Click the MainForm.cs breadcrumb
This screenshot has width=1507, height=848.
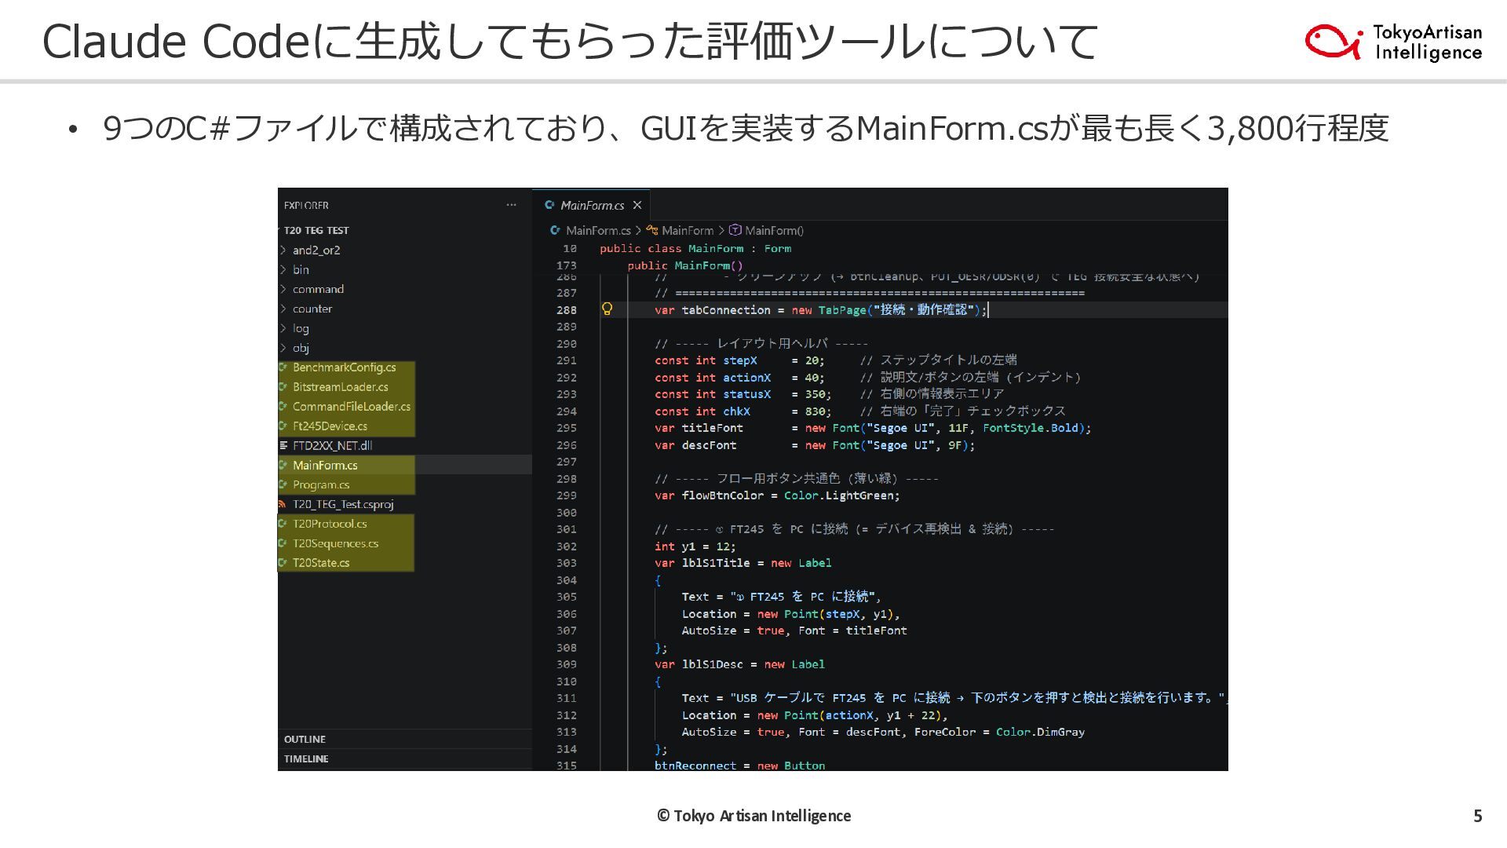click(x=598, y=231)
